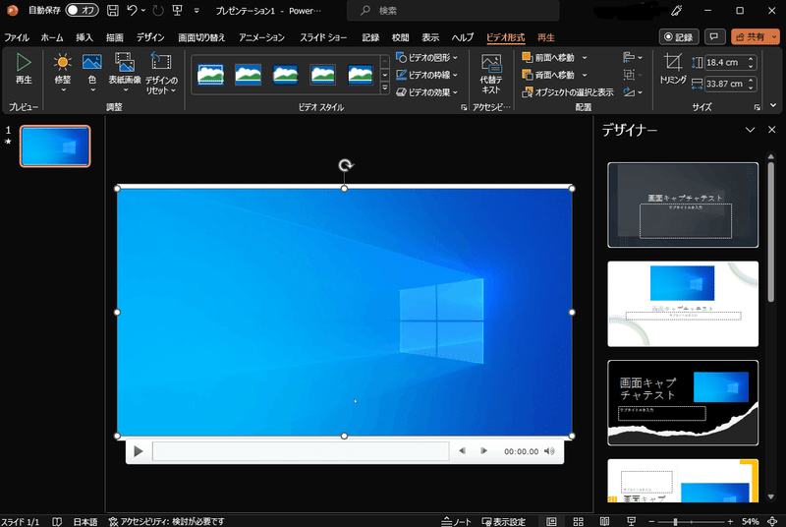This screenshot has height=527, width=786.
Task: Switch to slide sorter view
Action: [x=578, y=521]
